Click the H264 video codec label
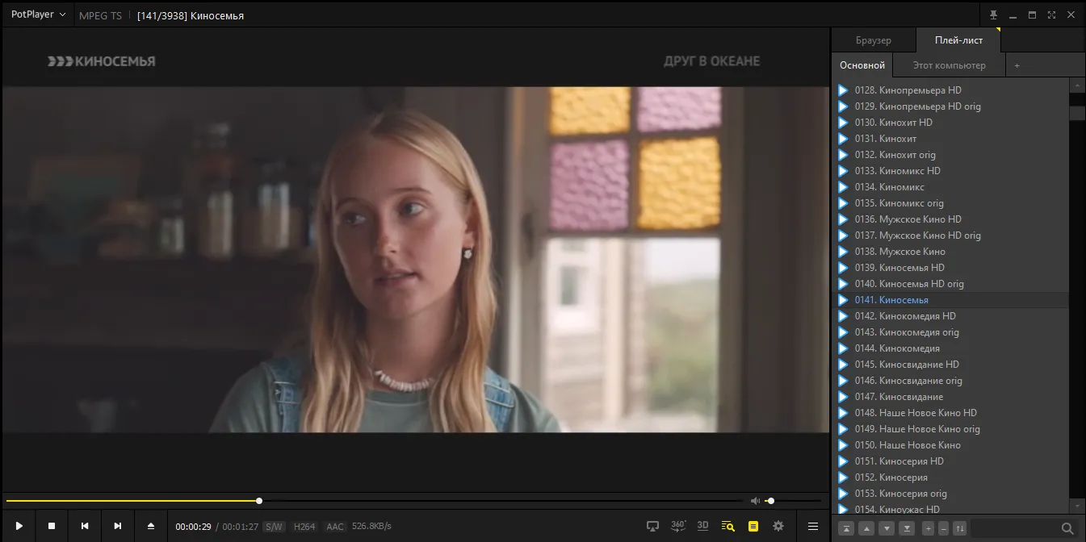Screen dimensions: 1086x542 pos(304,527)
